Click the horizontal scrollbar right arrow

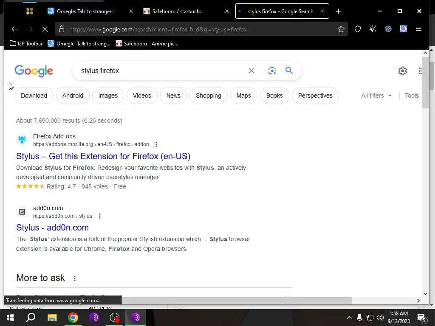click(x=418, y=301)
